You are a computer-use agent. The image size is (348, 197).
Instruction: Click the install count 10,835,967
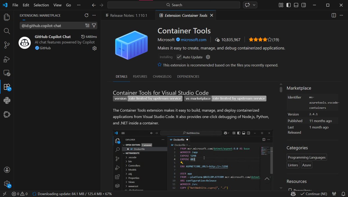coord(228,40)
